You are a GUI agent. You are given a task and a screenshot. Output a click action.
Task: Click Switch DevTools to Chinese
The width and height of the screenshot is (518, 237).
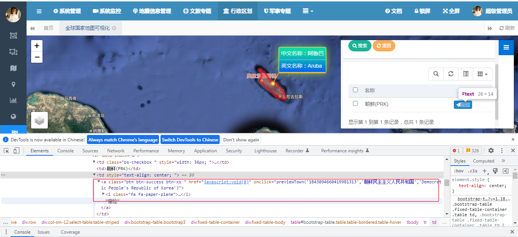[x=190, y=140]
